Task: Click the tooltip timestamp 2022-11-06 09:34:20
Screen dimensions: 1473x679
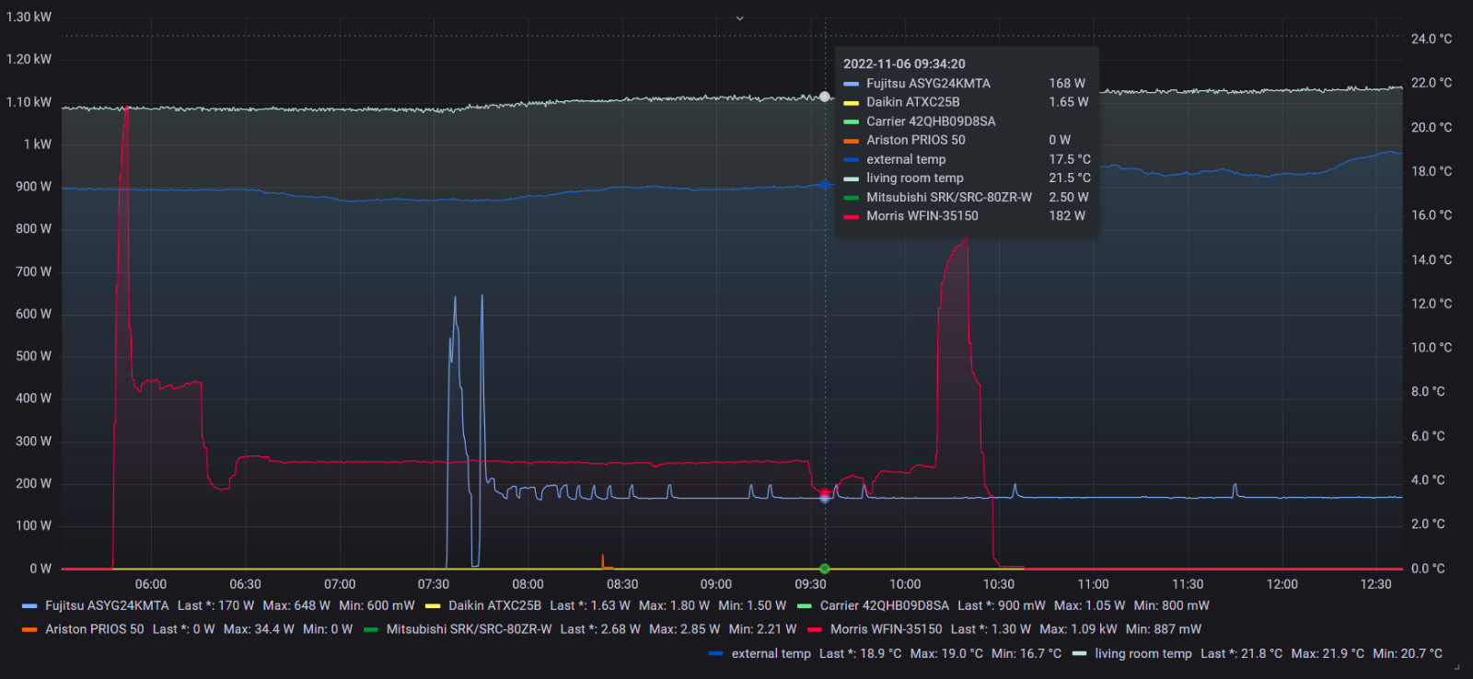Action: click(904, 63)
